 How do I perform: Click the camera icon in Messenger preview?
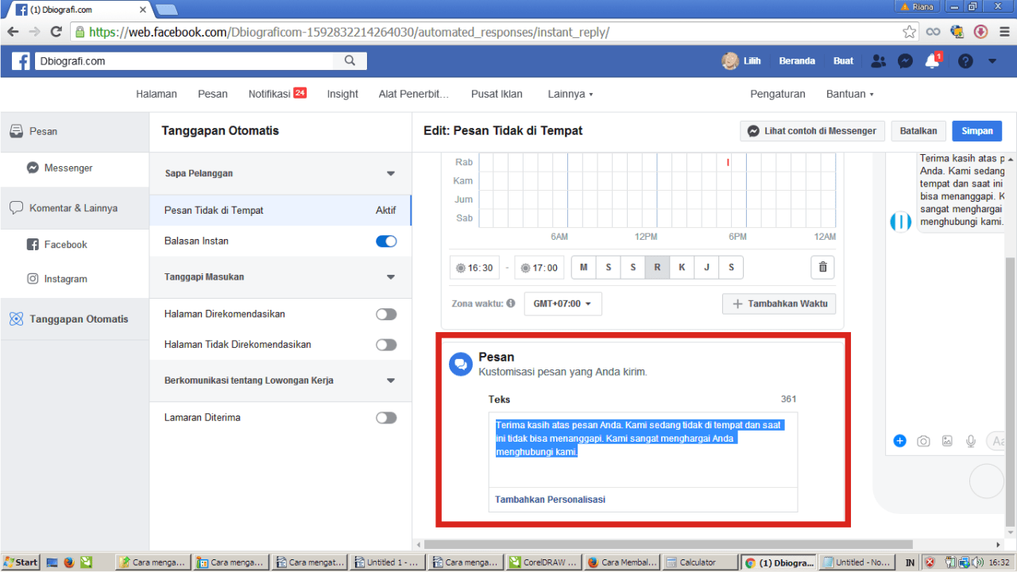tap(923, 441)
